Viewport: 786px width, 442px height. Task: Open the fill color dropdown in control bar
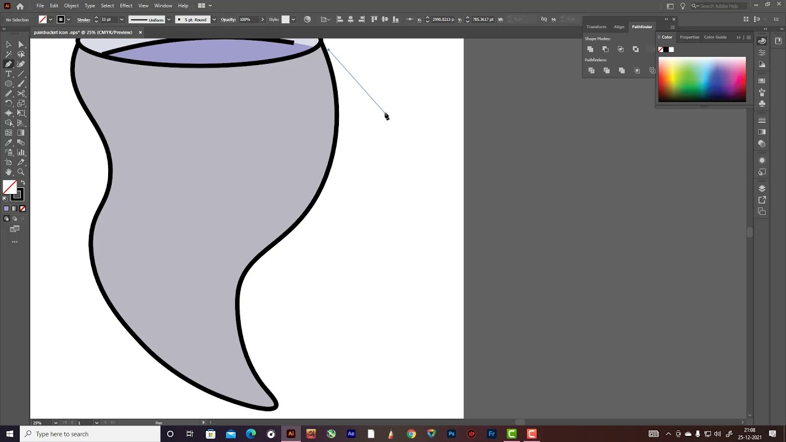tap(50, 20)
